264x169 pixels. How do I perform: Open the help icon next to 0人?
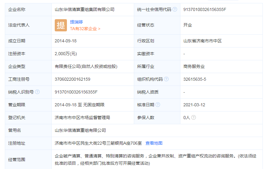pyautogui.click(x=194, y=118)
